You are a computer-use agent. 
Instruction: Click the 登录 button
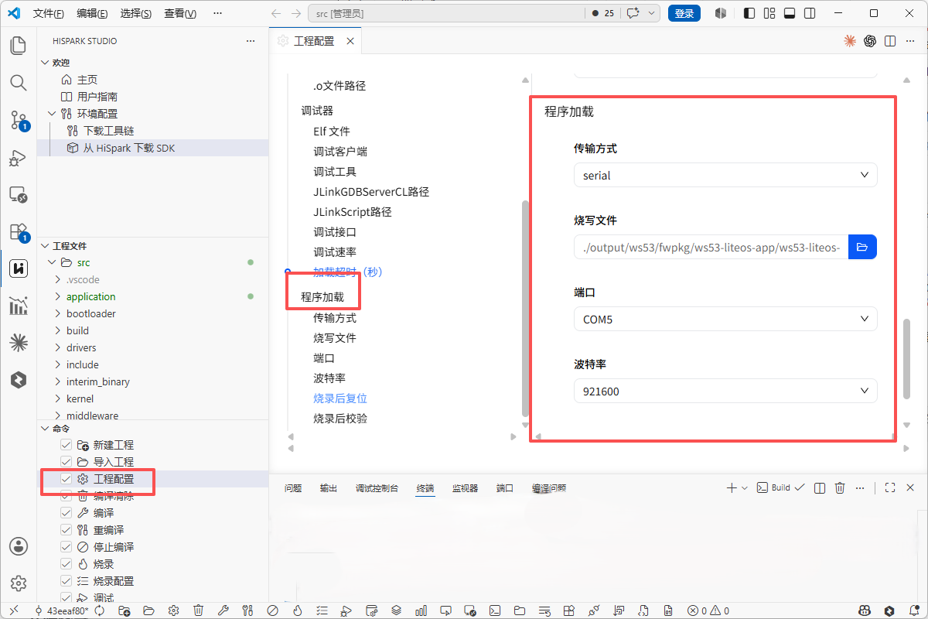coord(684,13)
